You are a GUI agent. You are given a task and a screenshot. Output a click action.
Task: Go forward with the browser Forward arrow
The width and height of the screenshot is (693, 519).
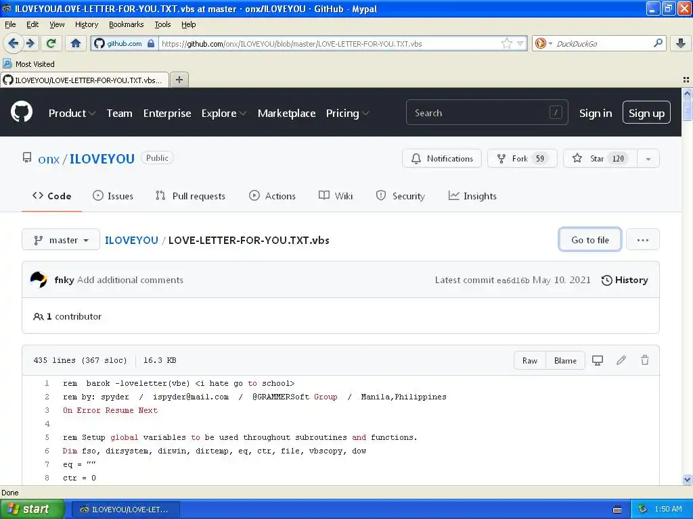tap(30, 43)
